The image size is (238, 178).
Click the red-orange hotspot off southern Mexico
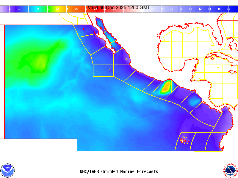166,86
